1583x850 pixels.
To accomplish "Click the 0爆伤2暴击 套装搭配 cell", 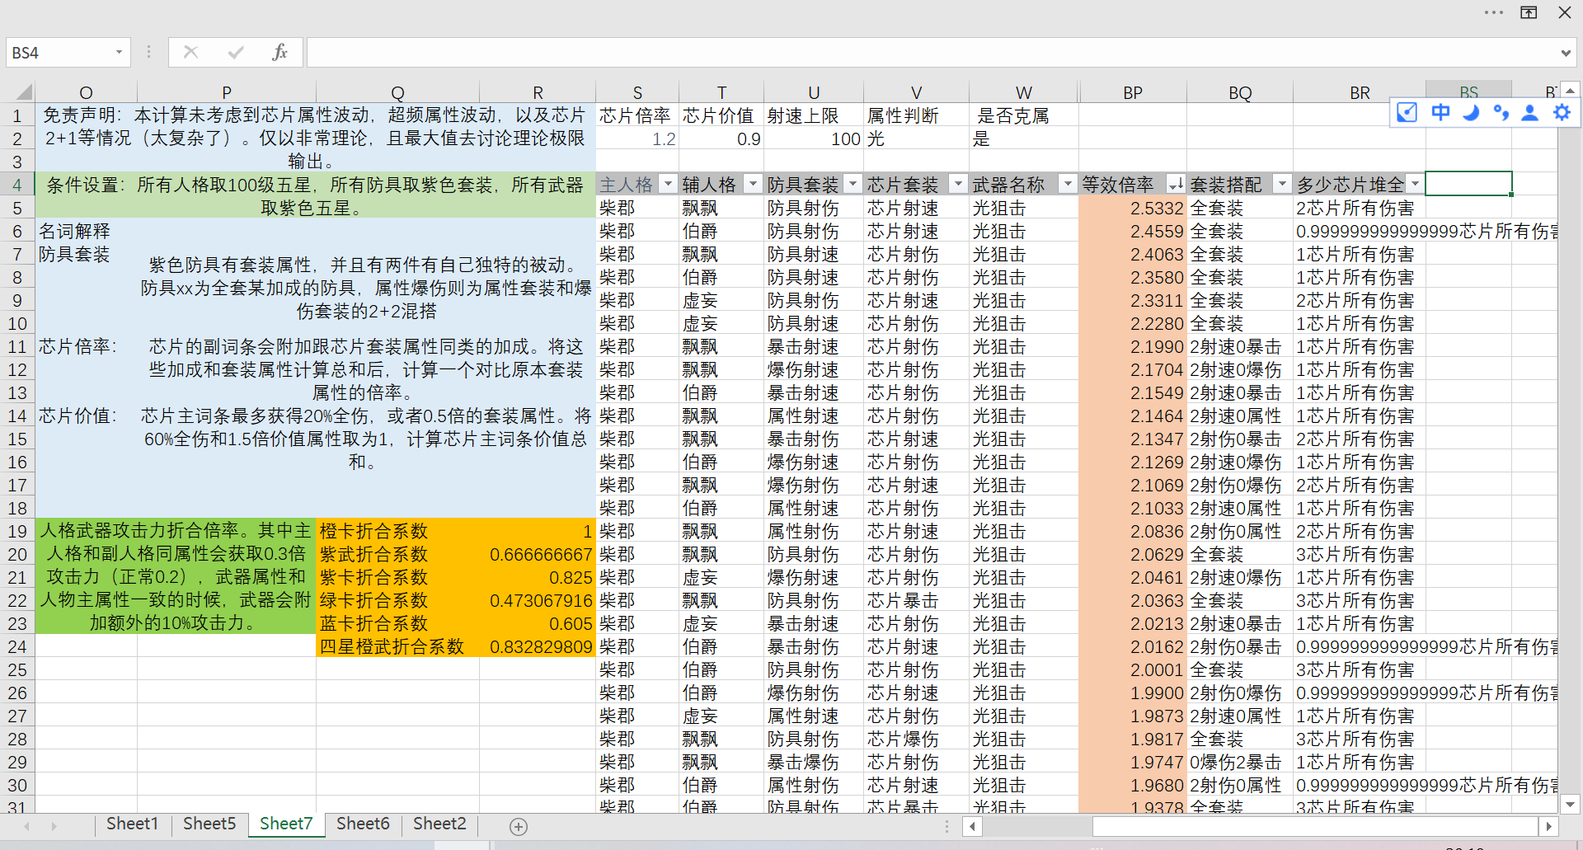I will (x=1240, y=762).
